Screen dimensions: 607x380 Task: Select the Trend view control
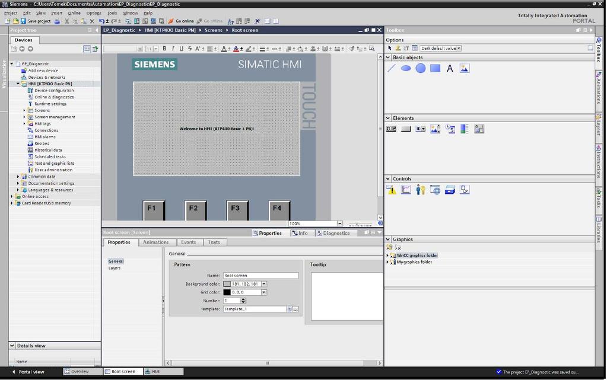click(x=406, y=190)
